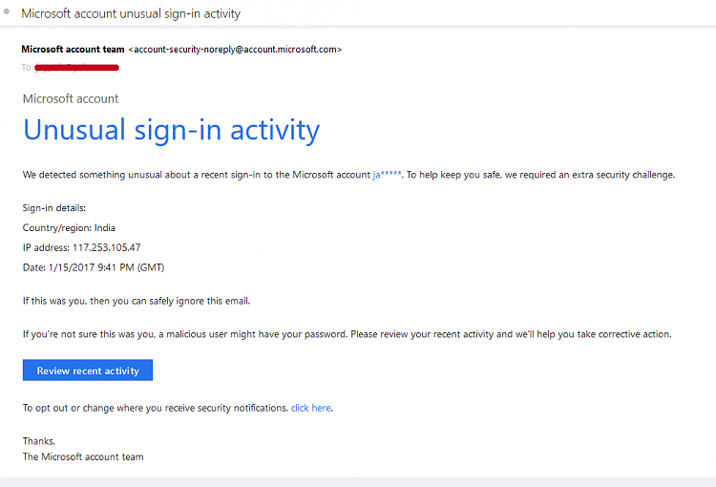
Task: Click the Review recent activity button
Action: coord(88,371)
